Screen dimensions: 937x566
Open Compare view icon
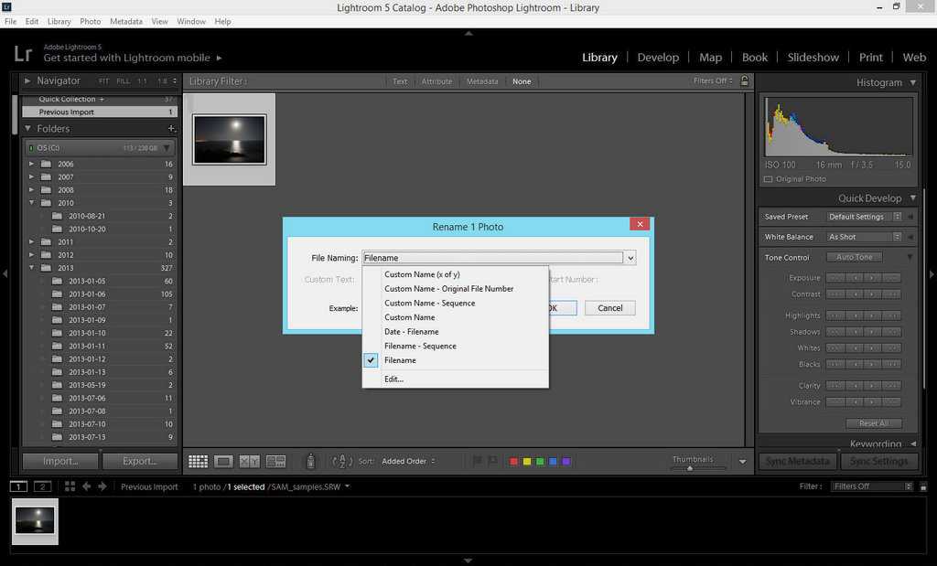(x=249, y=462)
